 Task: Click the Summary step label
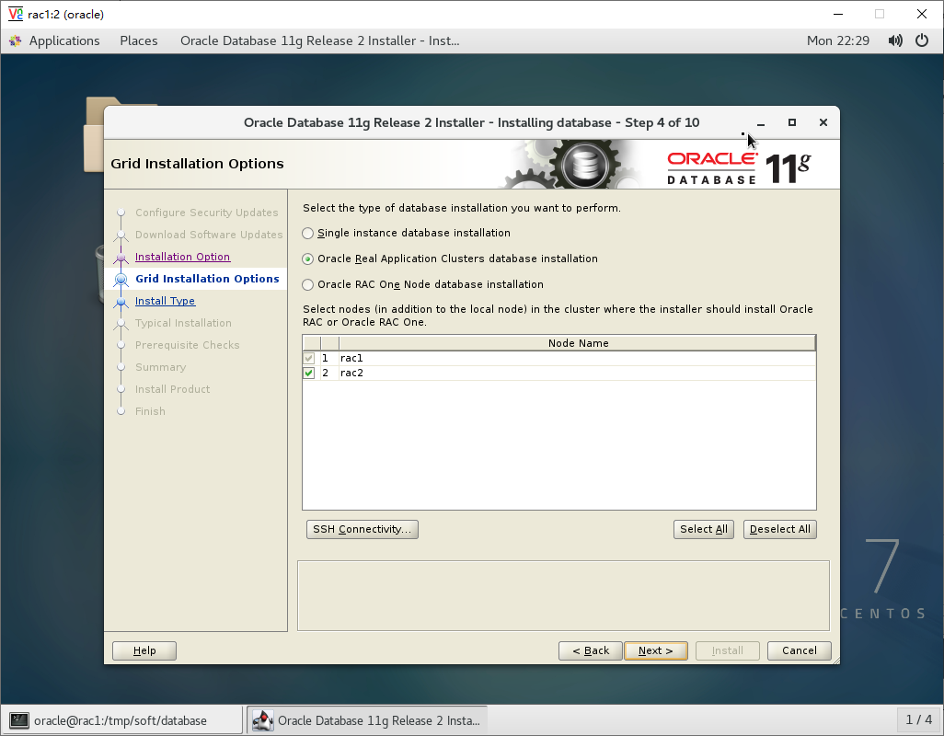pyautogui.click(x=160, y=367)
